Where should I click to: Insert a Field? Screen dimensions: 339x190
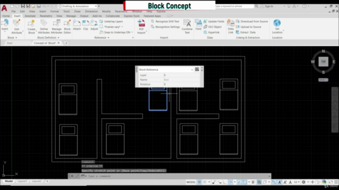click(x=198, y=25)
